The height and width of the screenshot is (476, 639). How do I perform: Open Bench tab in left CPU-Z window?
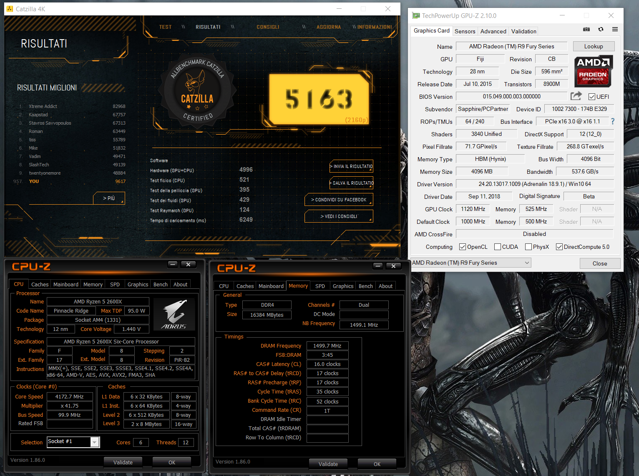click(x=160, y=284)
